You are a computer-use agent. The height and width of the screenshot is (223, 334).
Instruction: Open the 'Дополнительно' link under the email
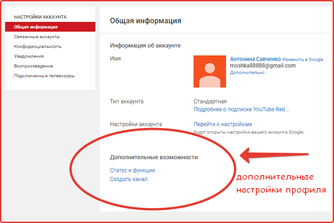247,73
